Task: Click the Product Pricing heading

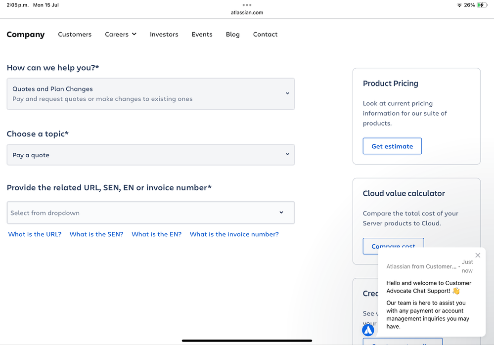Action: click(x=390, y=84)
